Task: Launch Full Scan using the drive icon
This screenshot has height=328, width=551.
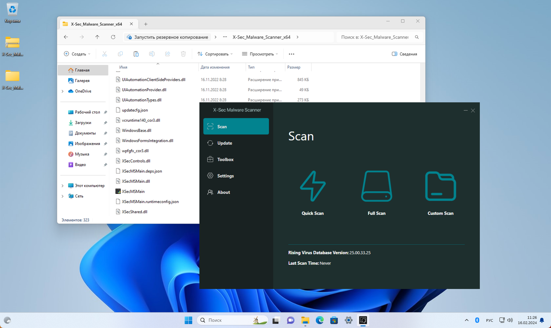Action: [377, 186]
